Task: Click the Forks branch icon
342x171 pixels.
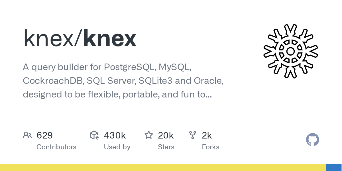Action: point(193,135)
